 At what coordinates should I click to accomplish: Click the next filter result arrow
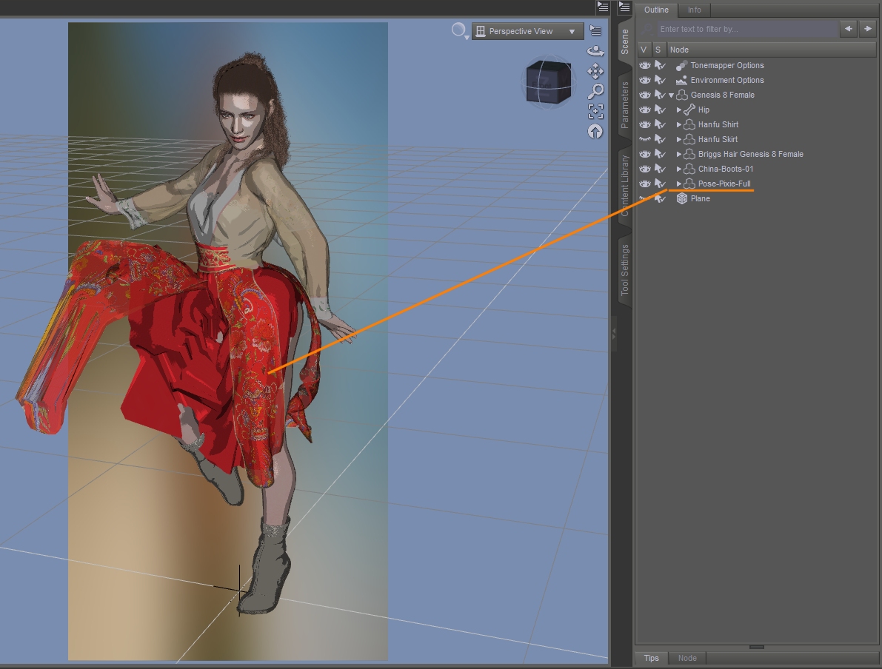pos(868,29)
